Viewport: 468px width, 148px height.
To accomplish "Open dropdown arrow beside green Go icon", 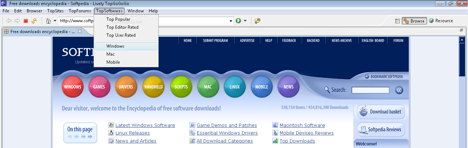I will pyautogui.click(x=245, y=21).
